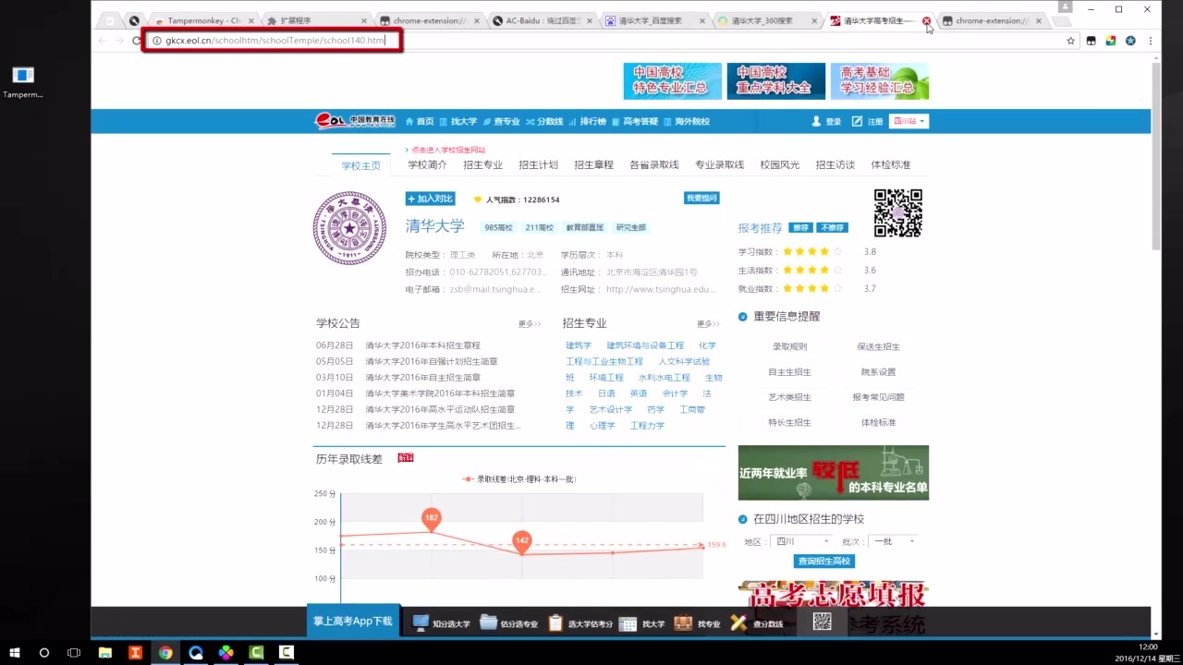Viewport: 1183px width, 665px height.
Task: Click the 查询招生高校 button
Action: tap(823, 561)
